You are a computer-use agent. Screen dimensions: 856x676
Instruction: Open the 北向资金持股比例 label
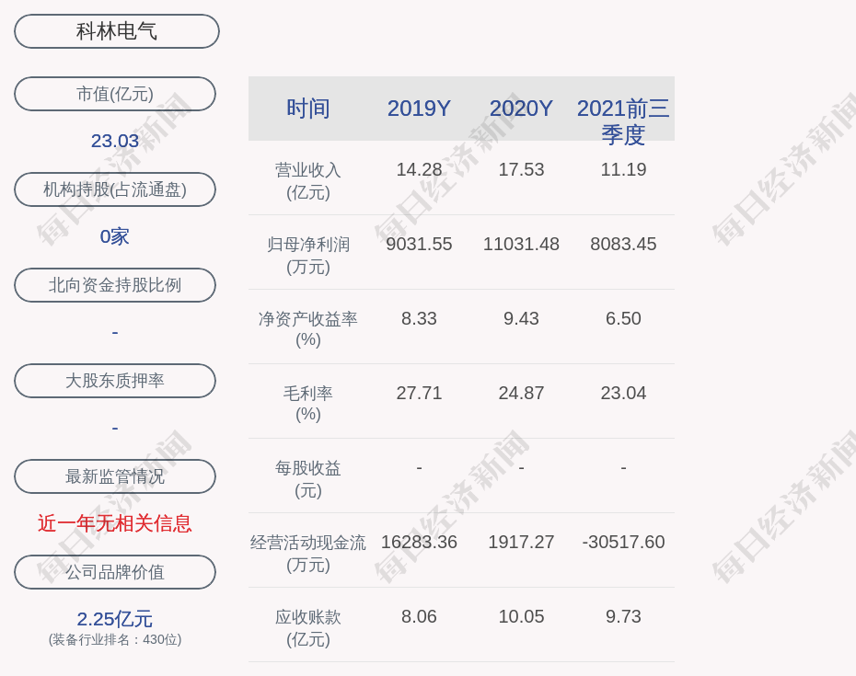(115, 285)
